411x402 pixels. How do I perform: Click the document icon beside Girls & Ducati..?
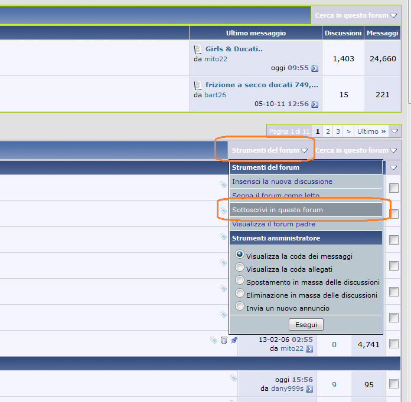point(198,49)
